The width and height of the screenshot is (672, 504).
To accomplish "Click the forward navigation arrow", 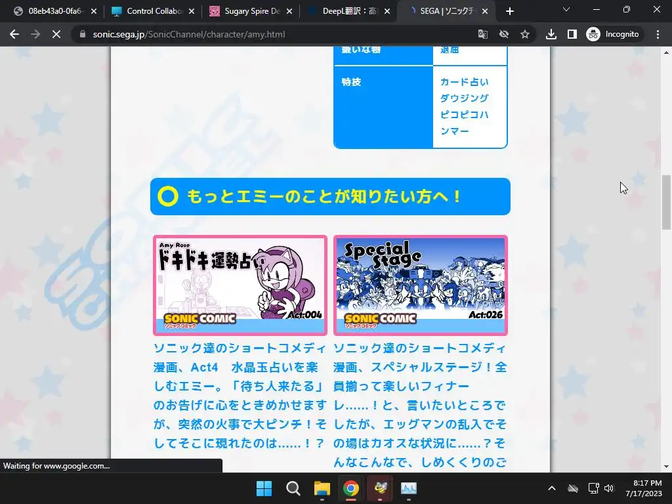I will click(x=35, y=34).
